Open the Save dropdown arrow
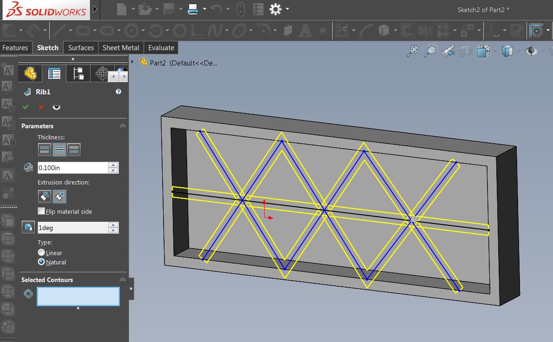This screenshot has width=553, height=342. tap(181, 9)
